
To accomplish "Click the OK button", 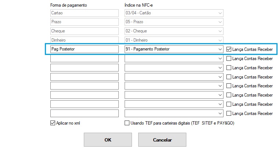I will tap(108, 140).
